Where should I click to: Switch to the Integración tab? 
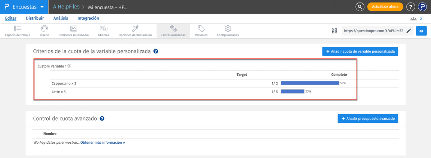pos(88,18)
